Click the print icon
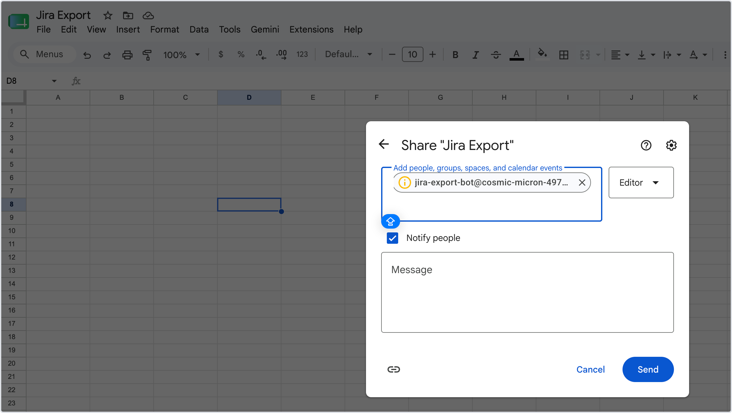This screenshot has width=732, height=413. coord(127,55)
